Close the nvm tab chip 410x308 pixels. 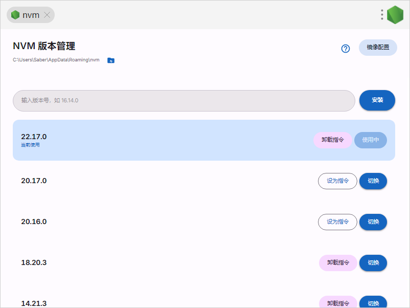pos(47,15)
